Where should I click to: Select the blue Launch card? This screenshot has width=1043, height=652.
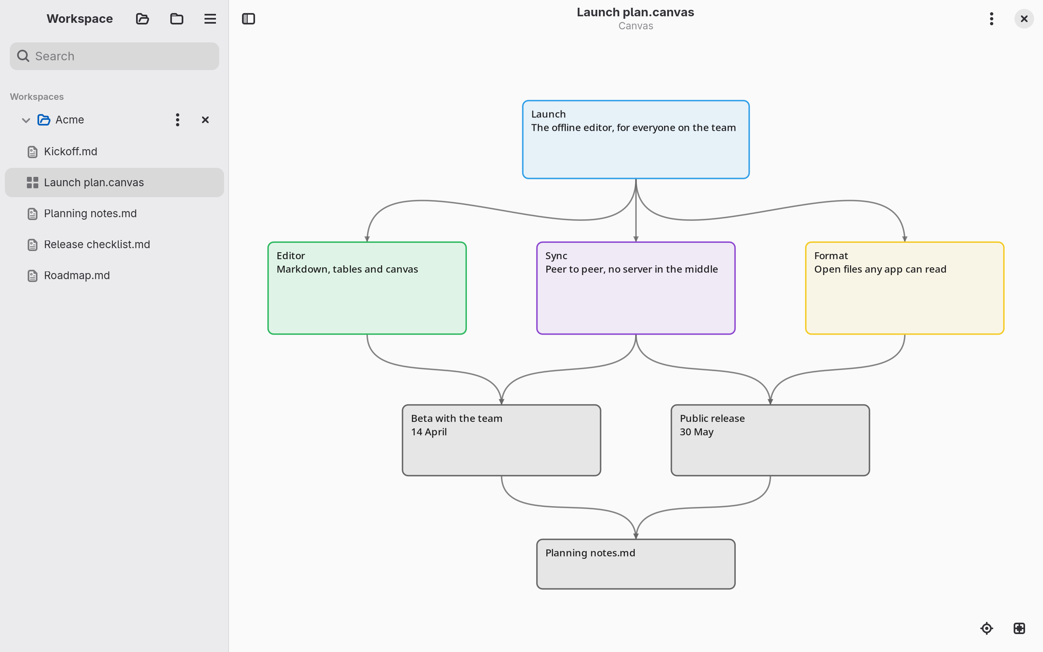[636, 139]
